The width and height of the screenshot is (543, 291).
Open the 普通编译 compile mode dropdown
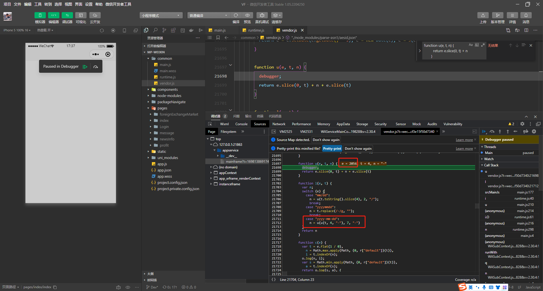(x=208, y=16)
